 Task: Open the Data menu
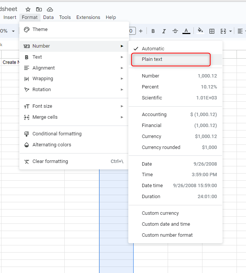pos(48,17)
